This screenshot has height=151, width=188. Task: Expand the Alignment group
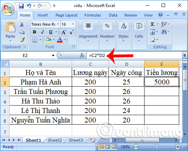coord(88,34)
